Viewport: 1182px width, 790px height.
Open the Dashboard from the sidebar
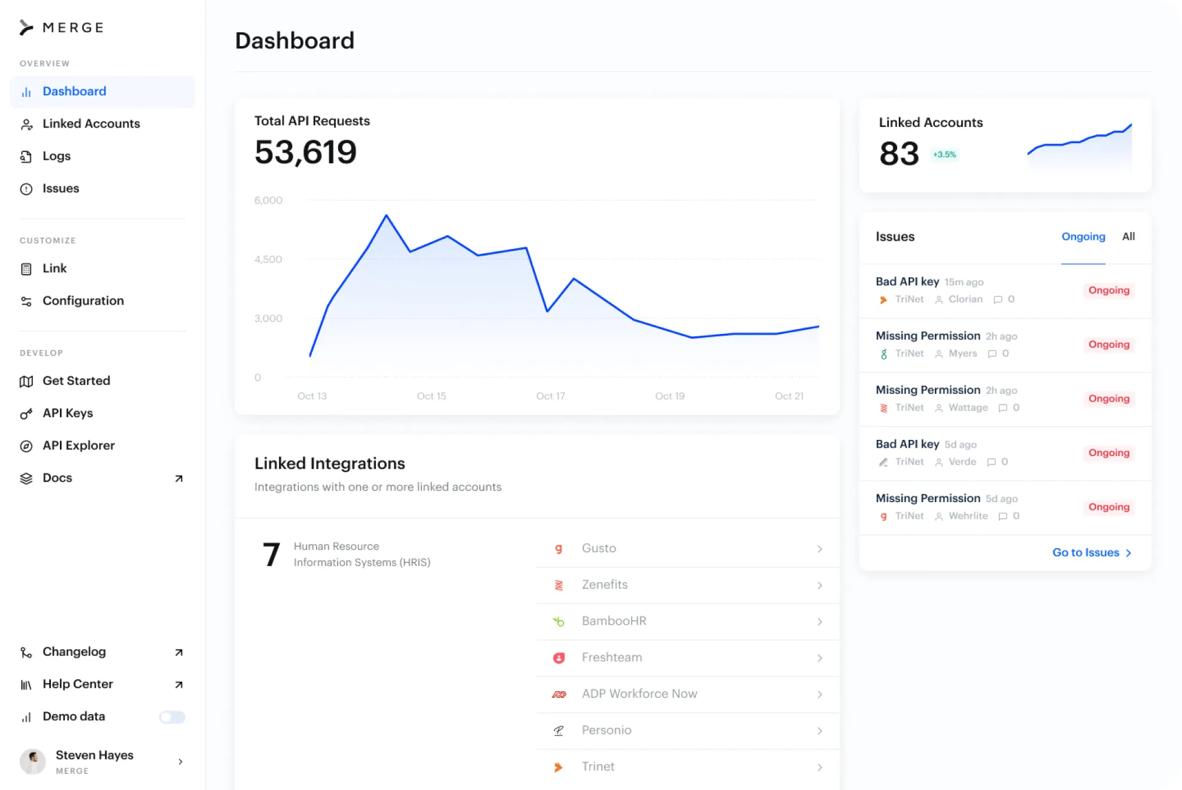[x=74, y=91]
